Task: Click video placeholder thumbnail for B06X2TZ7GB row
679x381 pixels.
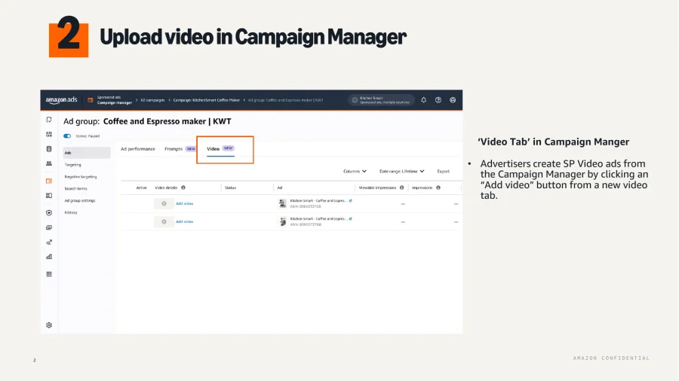Action: tap(164, 203)
